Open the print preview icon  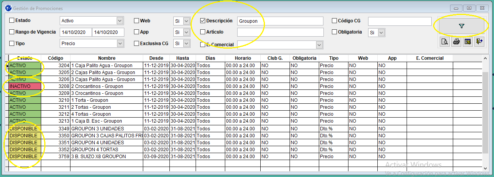click(x=445, y=42)
